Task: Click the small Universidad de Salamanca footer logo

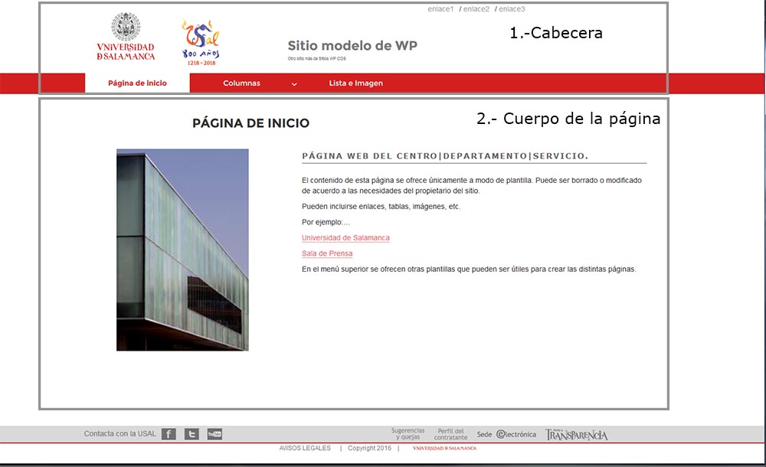Action: 444,448
